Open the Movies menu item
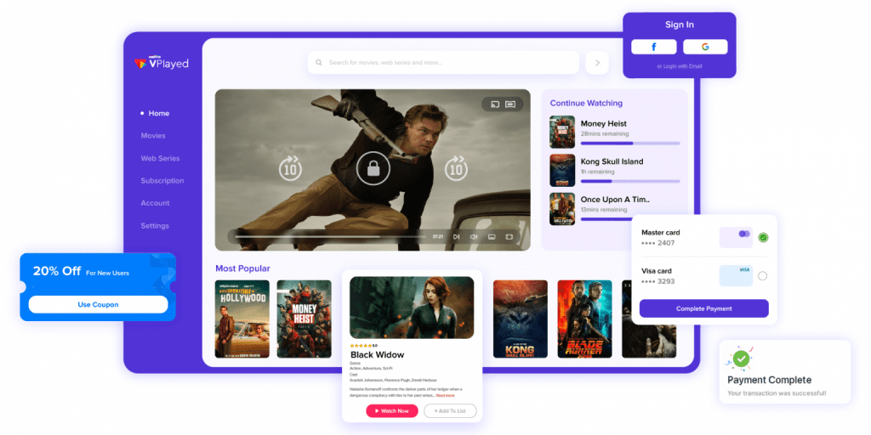The height and width of the screenshot is (435, 871). 153,135
